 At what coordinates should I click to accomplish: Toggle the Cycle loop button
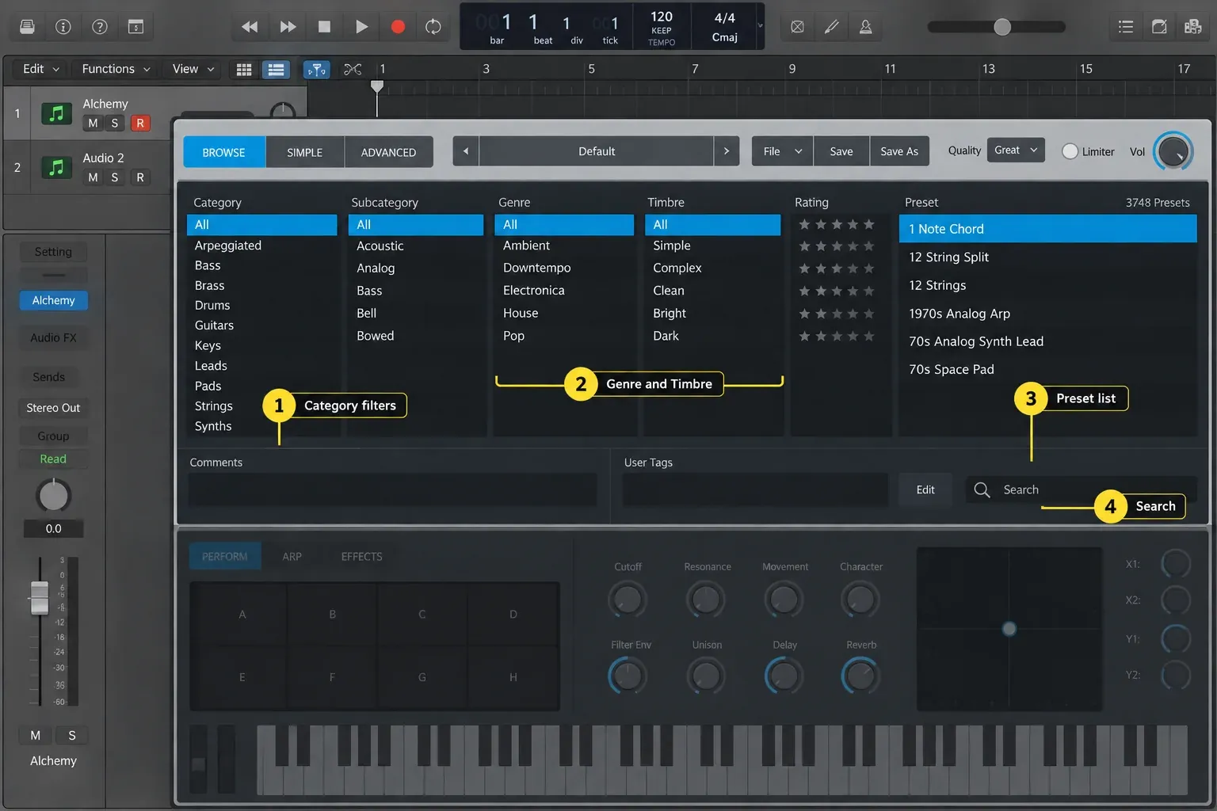433,27
